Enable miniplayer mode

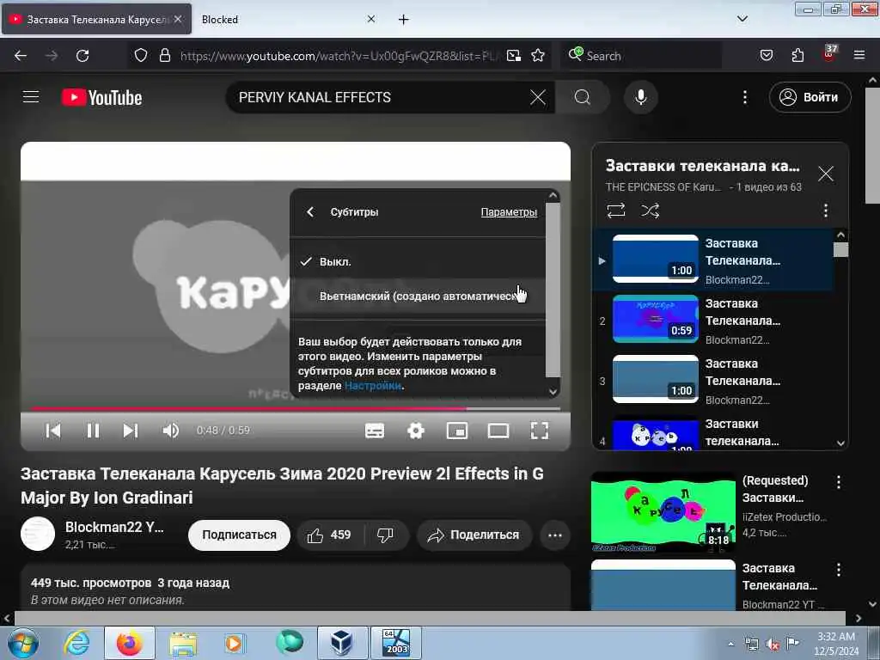(457, 431)
